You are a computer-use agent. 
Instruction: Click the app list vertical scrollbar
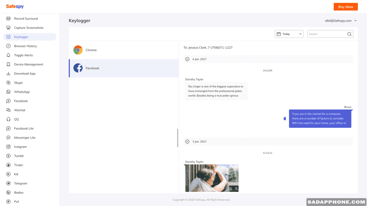tap(177, 138)
